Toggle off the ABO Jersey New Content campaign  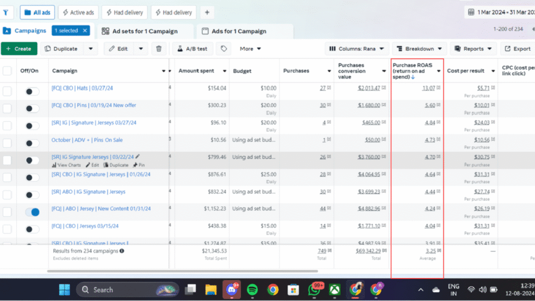pyautogui.click(x=32, y=212)
